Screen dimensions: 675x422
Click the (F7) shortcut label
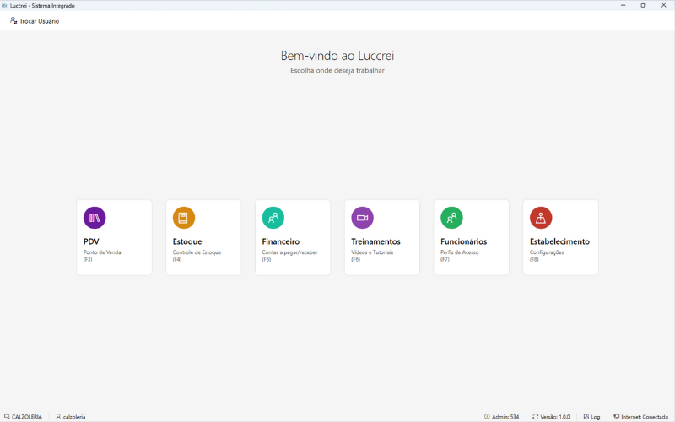click(445, 260)
